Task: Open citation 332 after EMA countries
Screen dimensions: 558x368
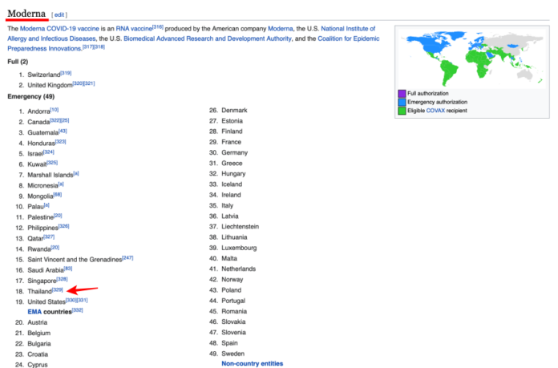Action: point(78,310)
